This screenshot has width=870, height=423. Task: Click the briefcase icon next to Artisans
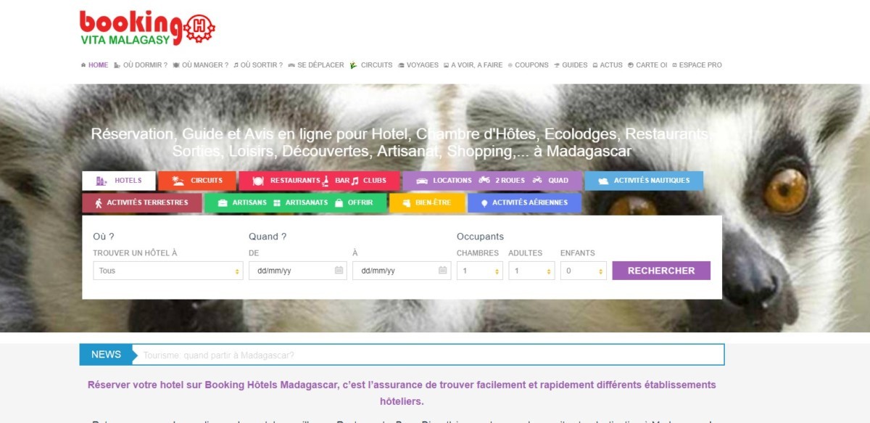(x=223, y=203)
